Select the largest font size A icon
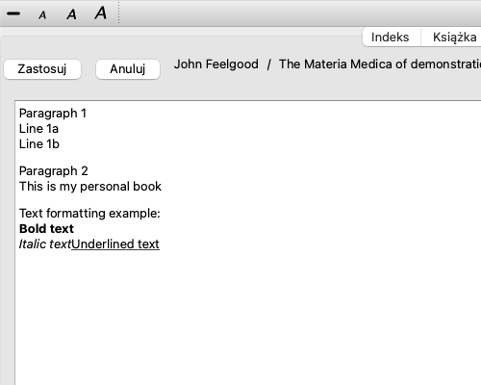This screenshot has width=481, height=385. [101, 13]
